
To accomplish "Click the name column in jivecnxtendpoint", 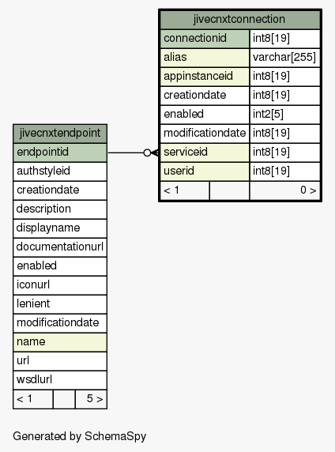I will point(60,342).
